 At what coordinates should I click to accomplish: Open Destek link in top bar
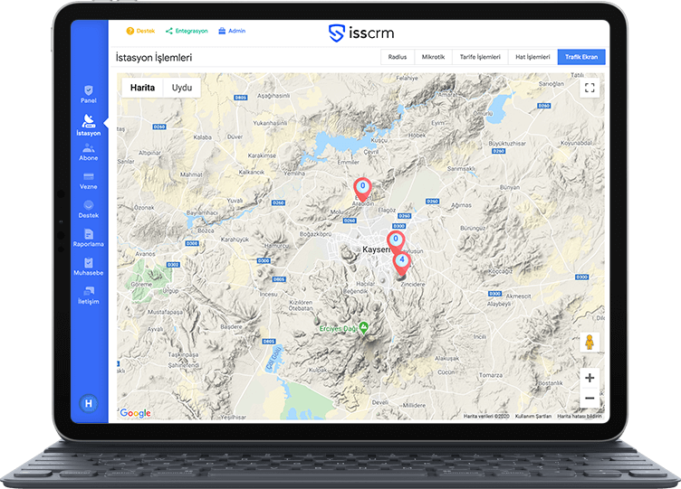click(x=140, y=31)
